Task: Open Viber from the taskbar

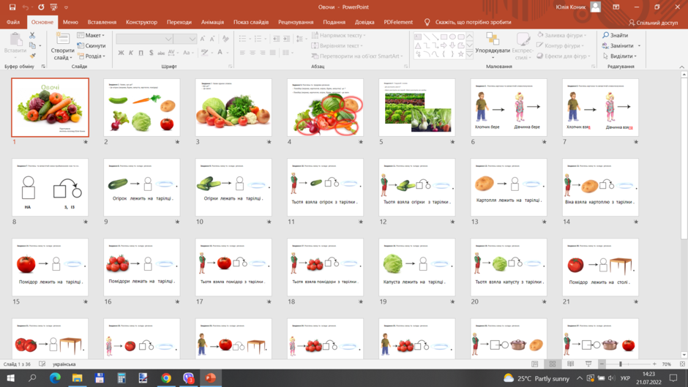Action: (x=188, y=377)
